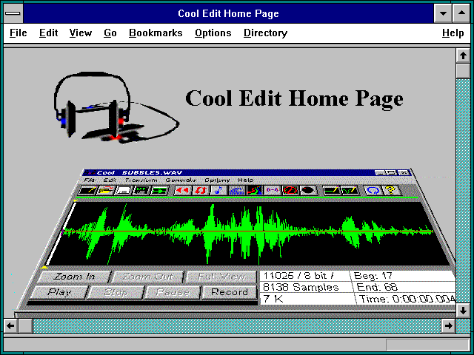The height and width of the screenshot is (355, 474).
Task: Click the "Time: 0:00:00.004" status text
Action: 407,299
